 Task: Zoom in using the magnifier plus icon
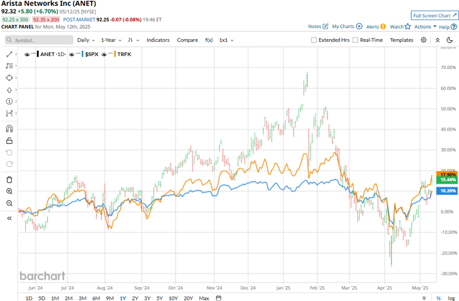9,192
